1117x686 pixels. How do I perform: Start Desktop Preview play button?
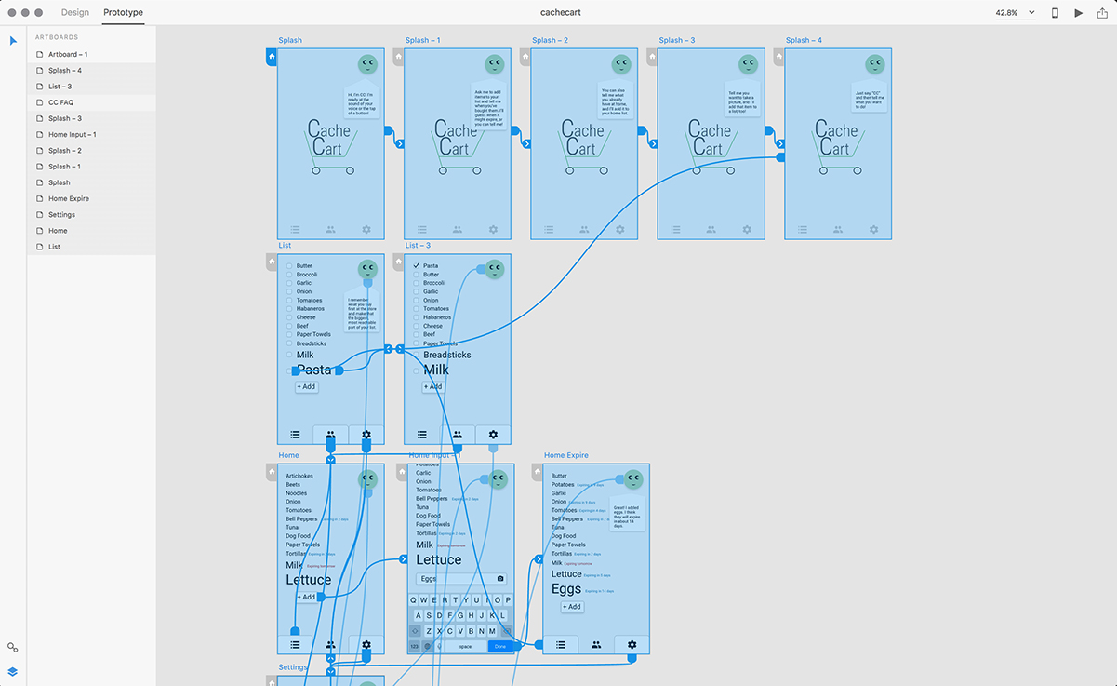point(1079,13)
